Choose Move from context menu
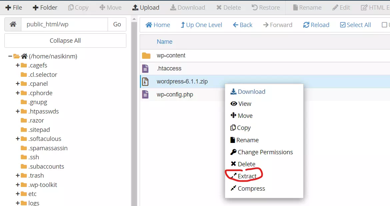The image size is (390, 206). 241,116
